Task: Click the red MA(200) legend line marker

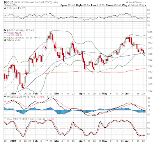Action: pos(5,35)
